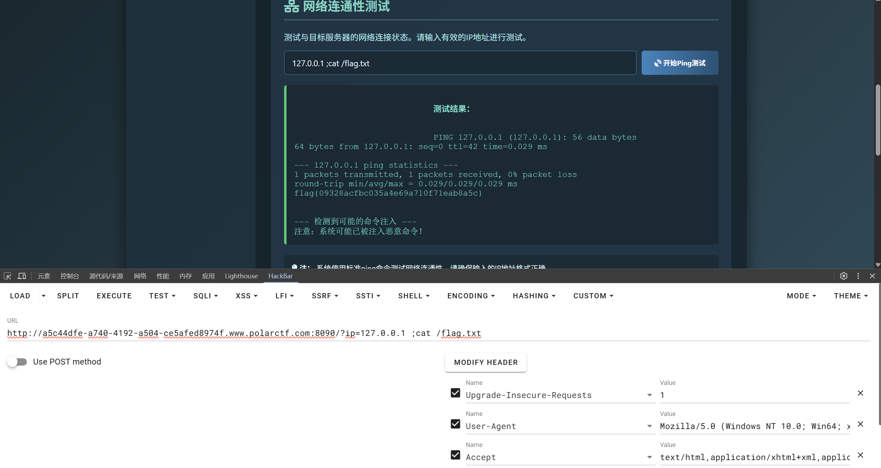
Task: Click the LOAD dropdown arrow
Action: click(x=43, y=296)
